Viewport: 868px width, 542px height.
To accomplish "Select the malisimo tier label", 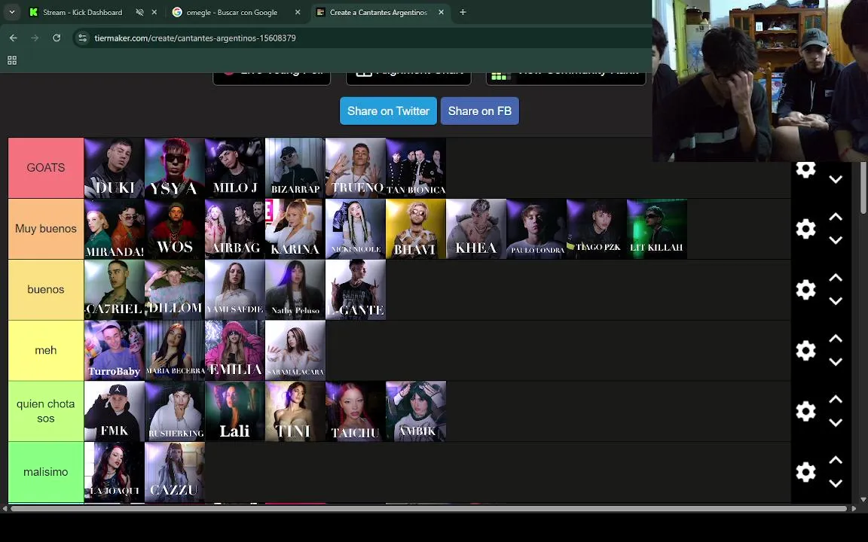I will click(x=46, y=472).
